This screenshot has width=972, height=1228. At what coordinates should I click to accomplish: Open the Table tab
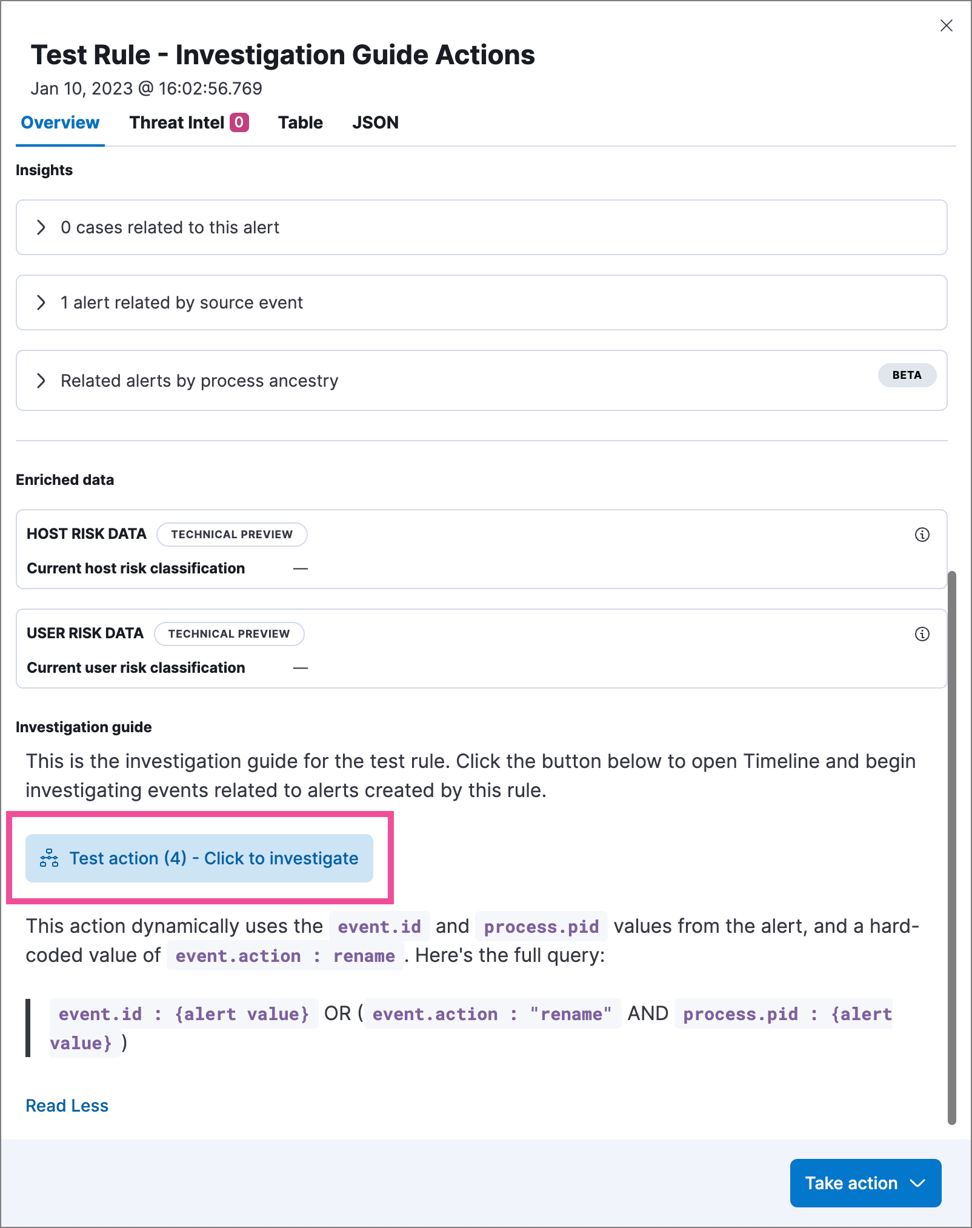pyautogui.click(x=301, y=122)
